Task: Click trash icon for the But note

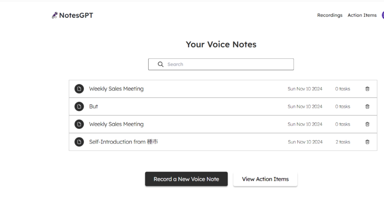Action: (x=367, y=107)
